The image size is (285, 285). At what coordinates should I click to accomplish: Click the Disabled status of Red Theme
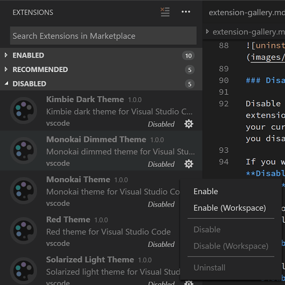[161, 245]
